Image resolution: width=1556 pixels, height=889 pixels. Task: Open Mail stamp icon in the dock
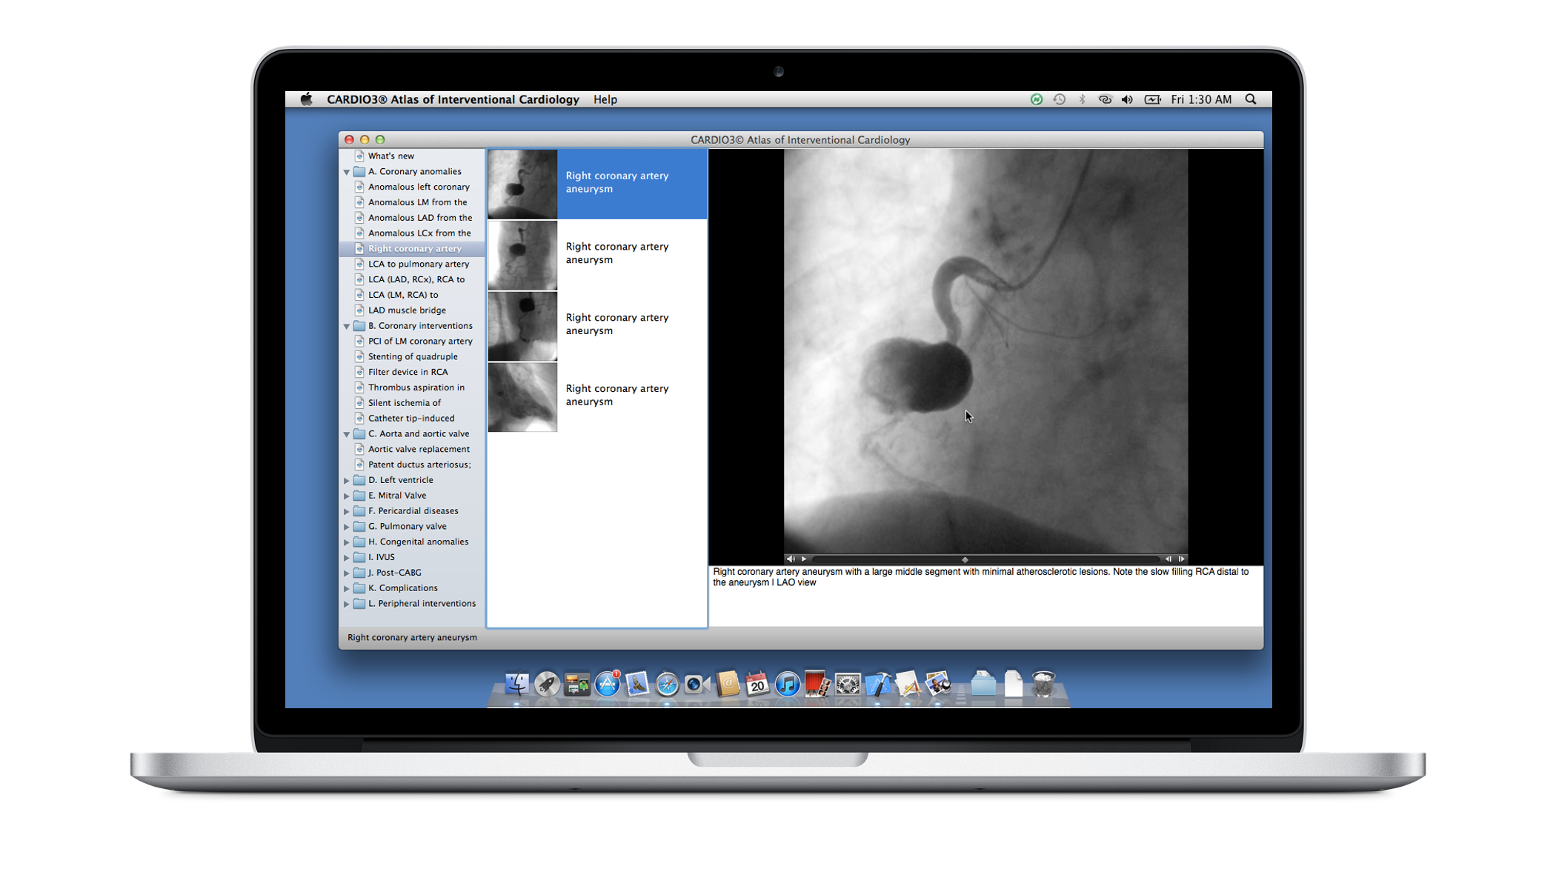pos(637,684)
